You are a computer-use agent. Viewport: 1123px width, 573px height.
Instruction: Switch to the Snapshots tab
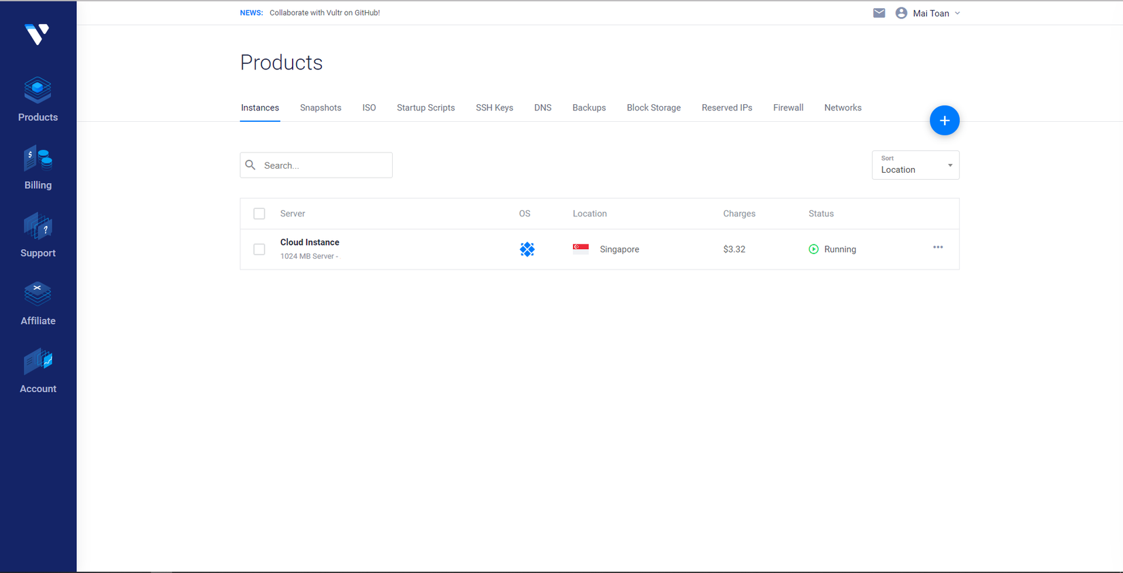[321, 108]
